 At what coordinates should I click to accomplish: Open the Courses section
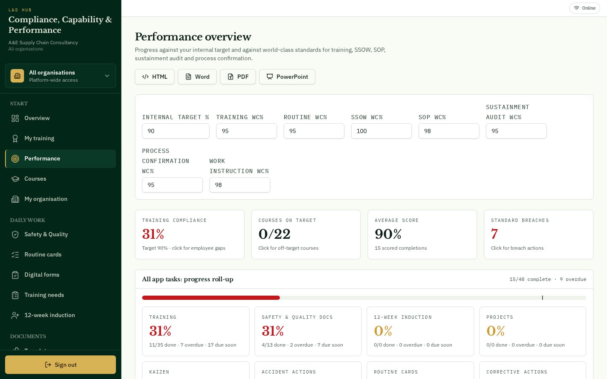click(60, 179)
